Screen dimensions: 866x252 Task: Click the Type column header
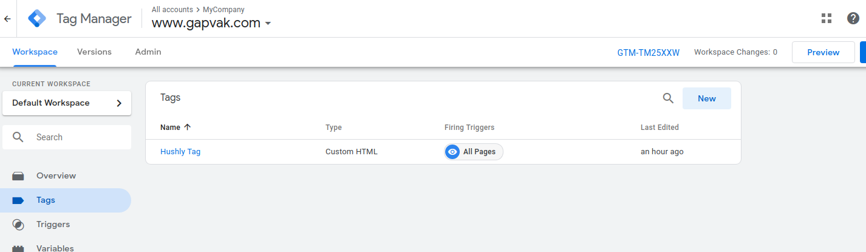click(333, 128)
